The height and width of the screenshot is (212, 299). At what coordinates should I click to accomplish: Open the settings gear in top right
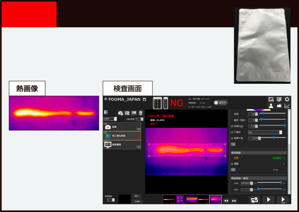click(287, 99)
